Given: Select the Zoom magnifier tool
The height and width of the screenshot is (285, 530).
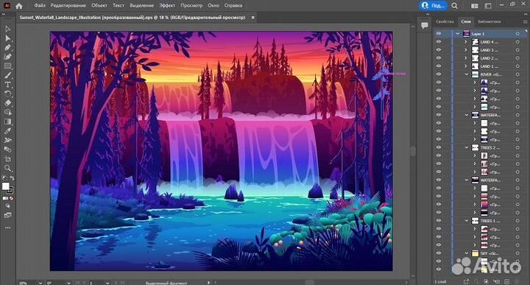Looking at the screenshot, I should pos(8,168).
